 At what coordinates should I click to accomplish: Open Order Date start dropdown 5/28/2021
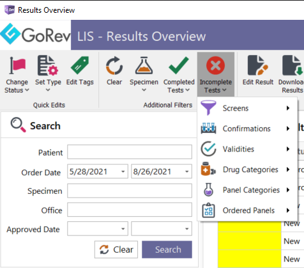(x=123, y=171)
